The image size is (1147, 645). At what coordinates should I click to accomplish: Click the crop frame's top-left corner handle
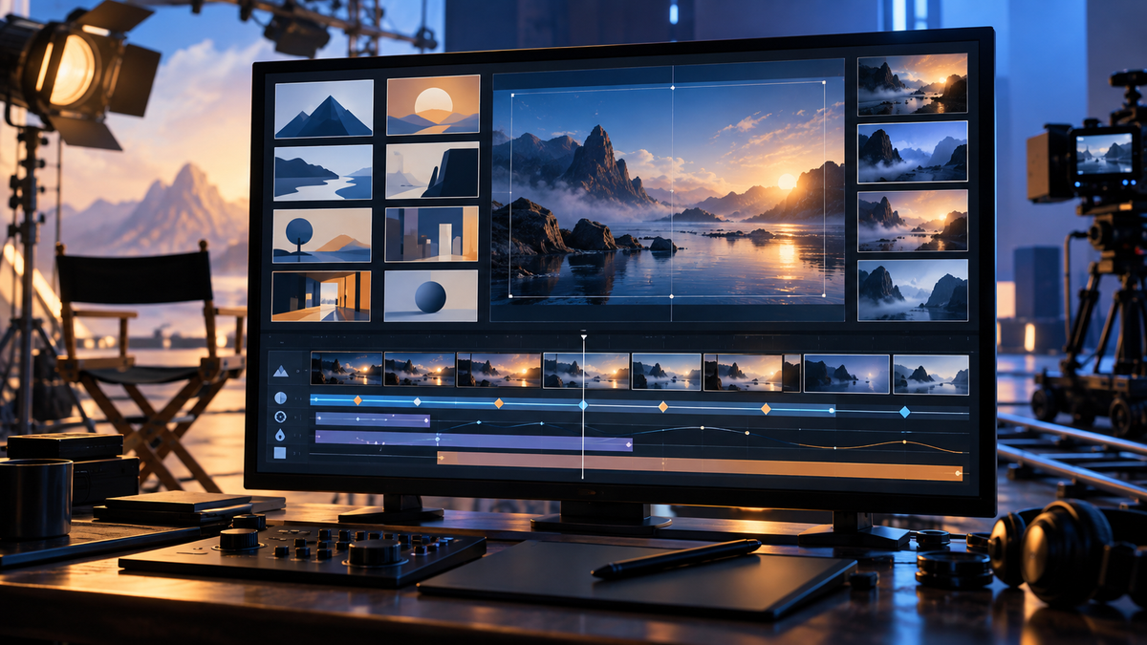pos(513,95)
